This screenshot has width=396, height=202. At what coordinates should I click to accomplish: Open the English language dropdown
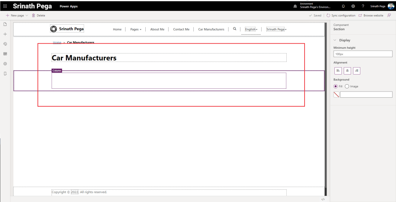click(x=251, y=29)
